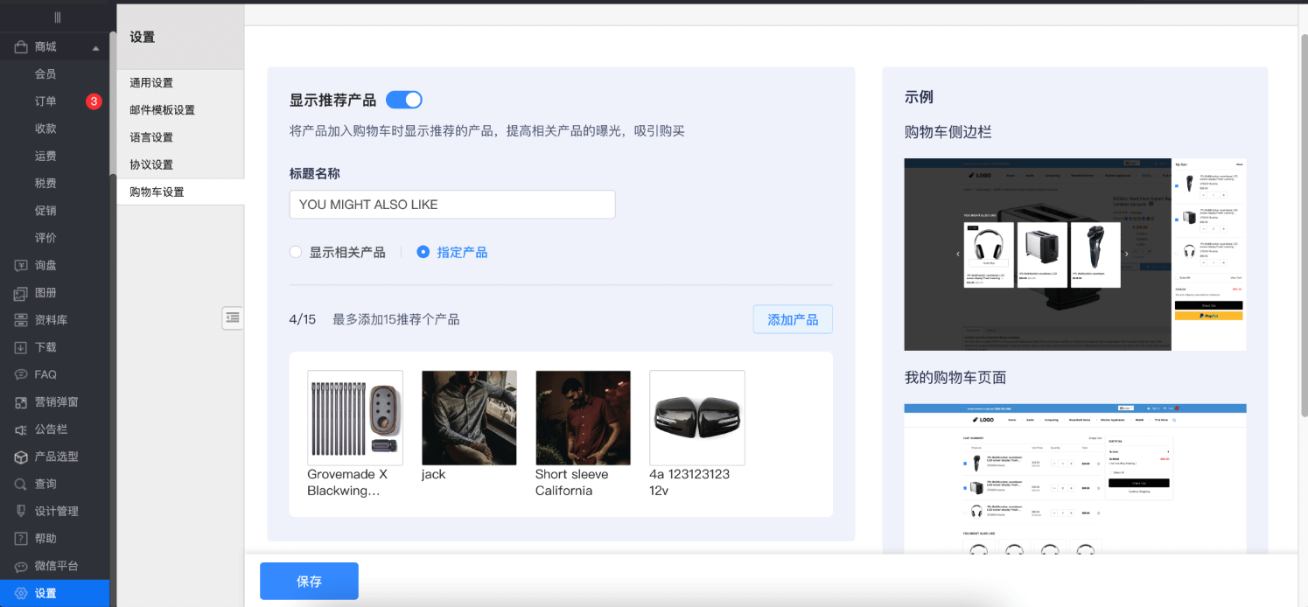Collapse the main sidebar using top bars
Screen dimensions: 1308x607
pos(58,17)
